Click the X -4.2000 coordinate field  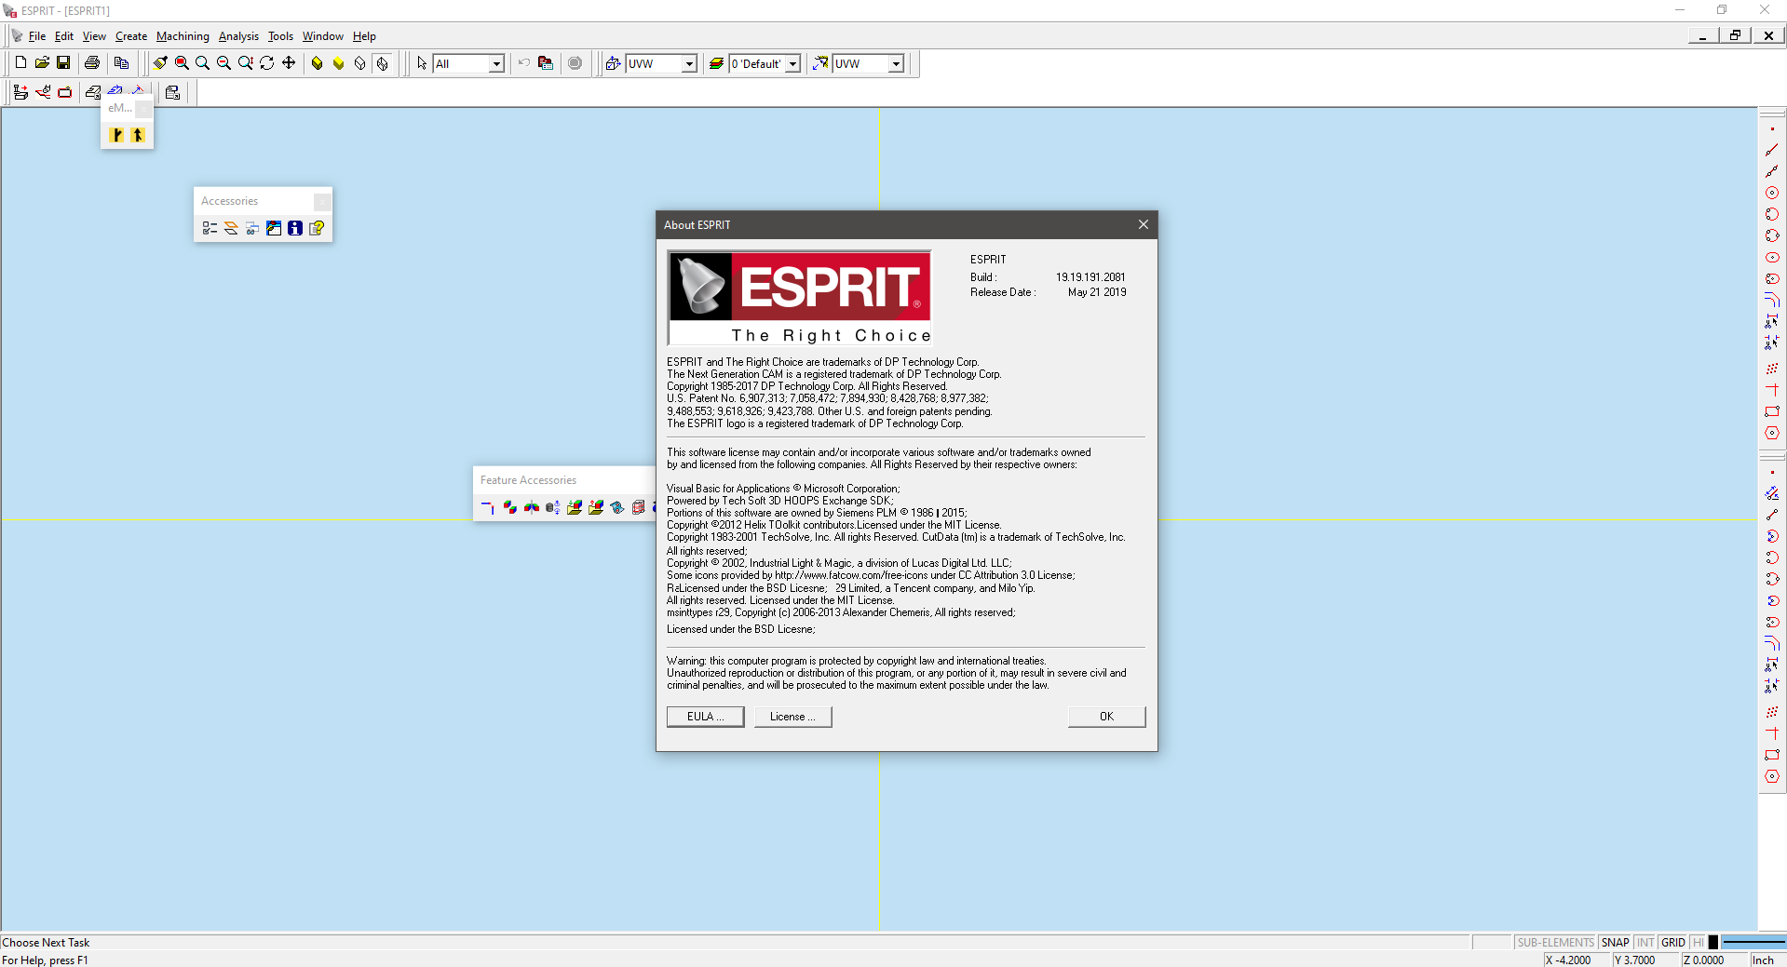point(1577,960)
